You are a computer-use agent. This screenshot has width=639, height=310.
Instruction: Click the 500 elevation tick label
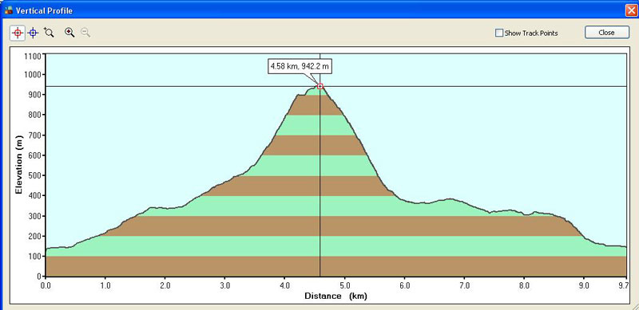34,175
